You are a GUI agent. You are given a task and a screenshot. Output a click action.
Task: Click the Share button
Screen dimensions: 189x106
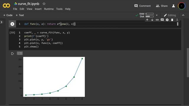point(162,6)
